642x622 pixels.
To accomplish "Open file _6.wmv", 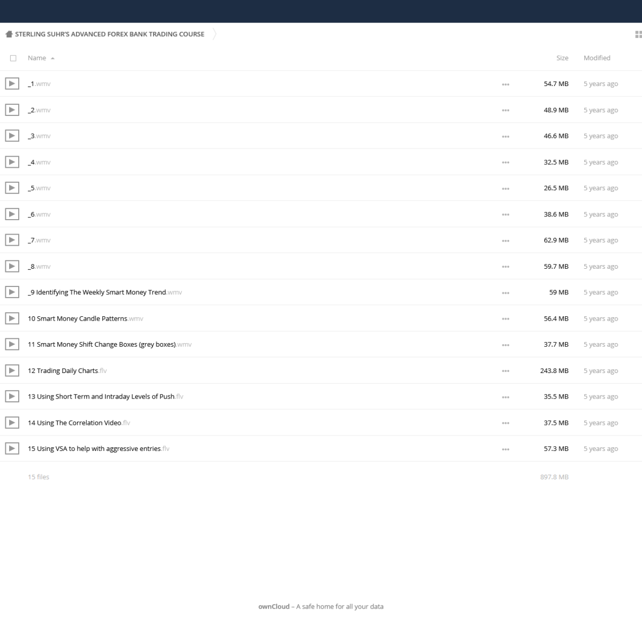I will tap(39, 214).
